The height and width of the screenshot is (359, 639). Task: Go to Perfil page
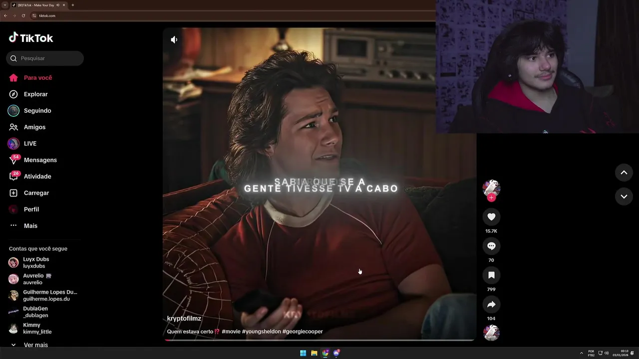click(x=31, y=209)
